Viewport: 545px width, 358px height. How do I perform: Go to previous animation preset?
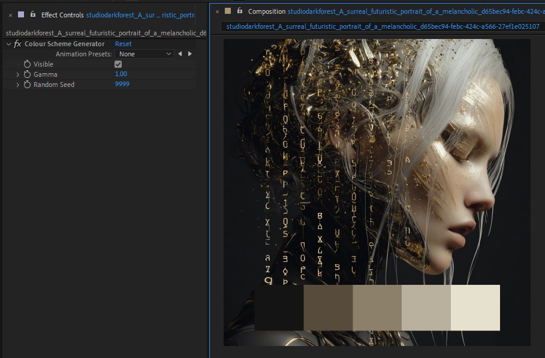tap(180, 54)
